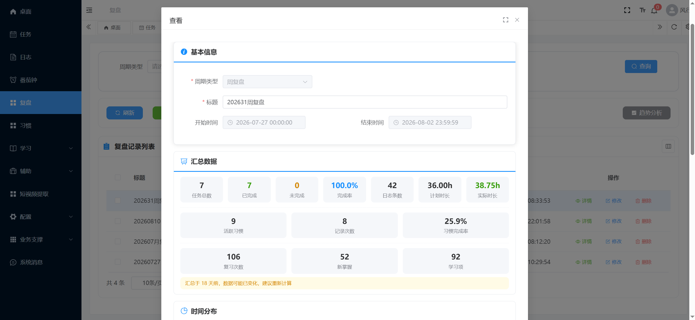This screenshot has height=320, width=695.
Task: Maximize the 查看 dialog
Action: tap(505, 20)
